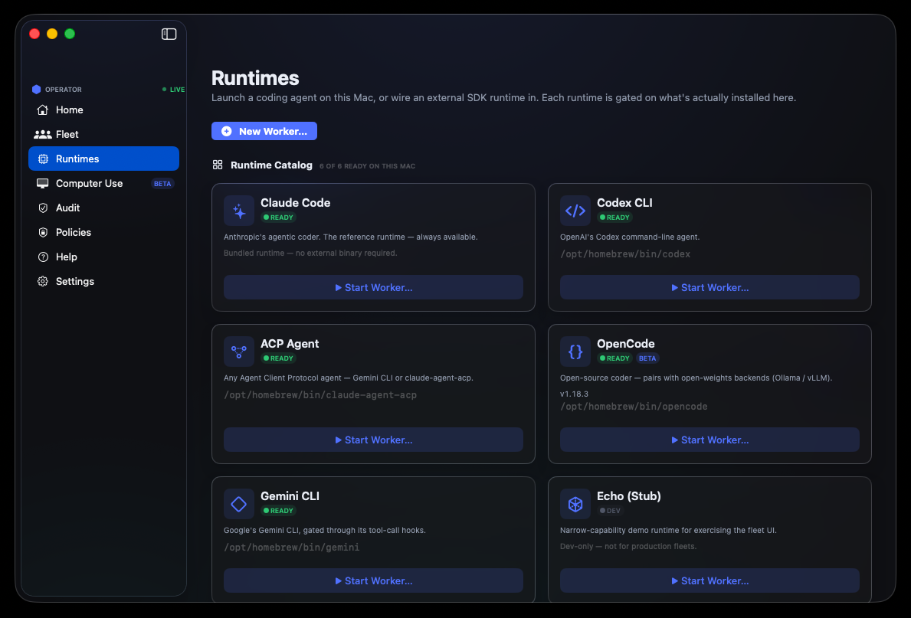Go to Computer Use
The height and width of the screenshot is (618, 911).
[x=103, y=184]
